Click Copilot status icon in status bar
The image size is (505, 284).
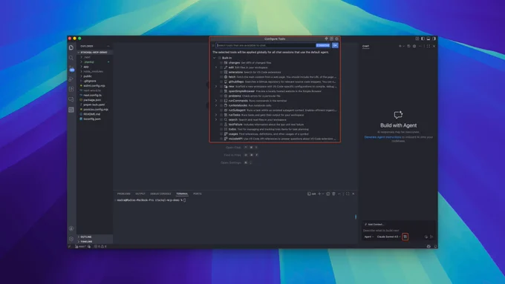(x=429, y=246)
